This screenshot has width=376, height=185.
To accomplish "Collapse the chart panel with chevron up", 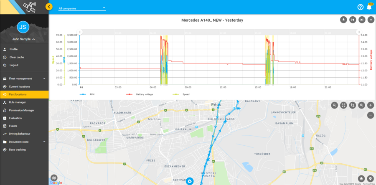I will (371, 20).
